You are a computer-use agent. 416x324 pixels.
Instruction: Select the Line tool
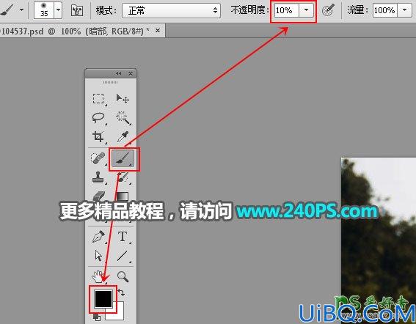coord(123,256)
